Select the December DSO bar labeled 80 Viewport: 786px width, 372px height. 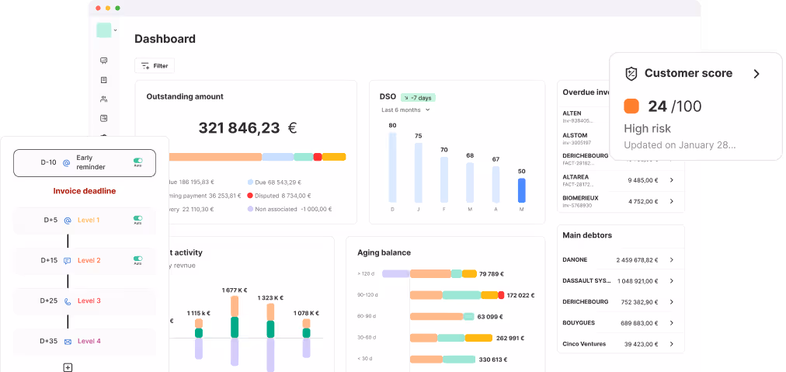(392, 168)
